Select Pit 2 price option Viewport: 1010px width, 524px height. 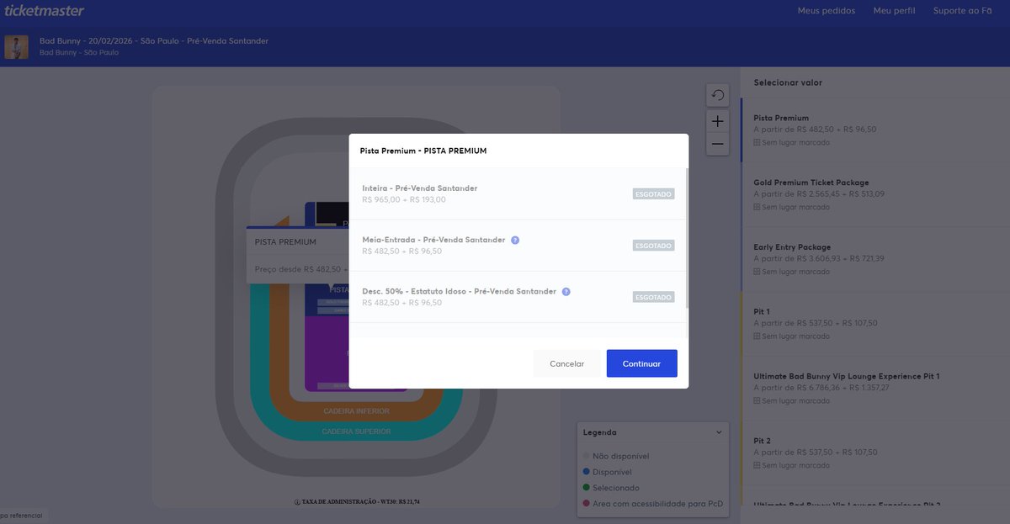875,453
